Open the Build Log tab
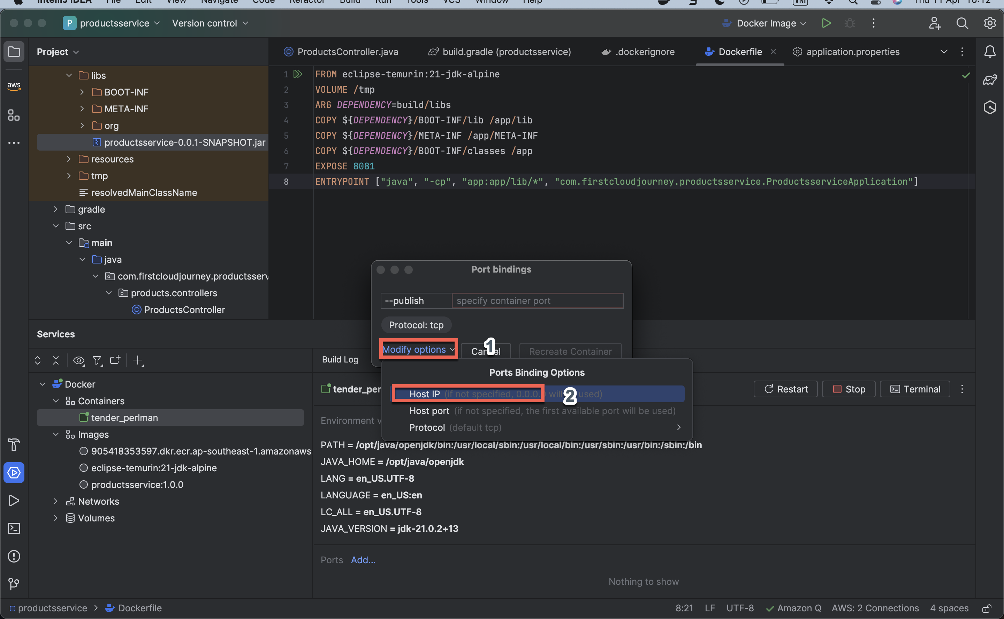The width and height of the screenshot is (1004, 619). click(340, 359)
